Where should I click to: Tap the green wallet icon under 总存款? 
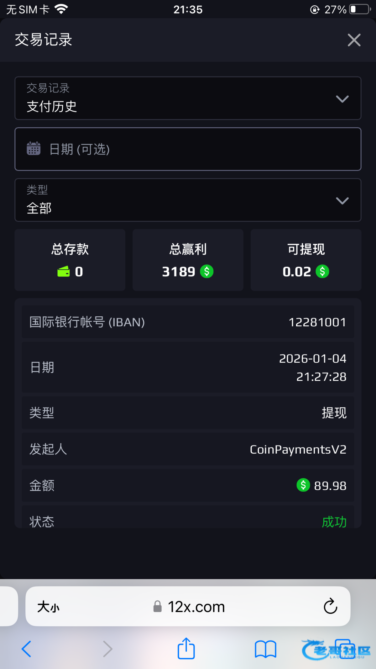64,271
